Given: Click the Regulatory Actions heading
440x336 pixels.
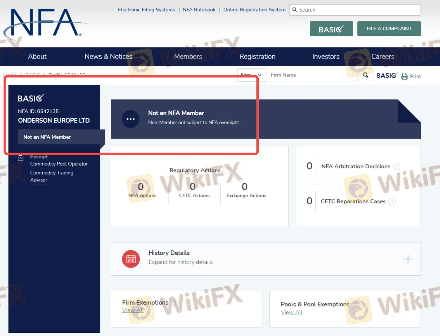Looking at the screenshot, I should 195,170.
